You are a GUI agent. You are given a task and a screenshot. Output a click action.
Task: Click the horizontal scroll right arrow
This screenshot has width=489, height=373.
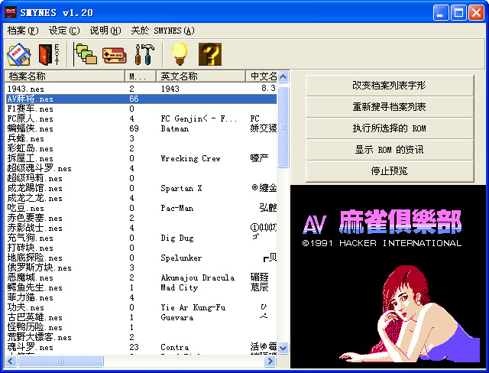coord(270,361)
